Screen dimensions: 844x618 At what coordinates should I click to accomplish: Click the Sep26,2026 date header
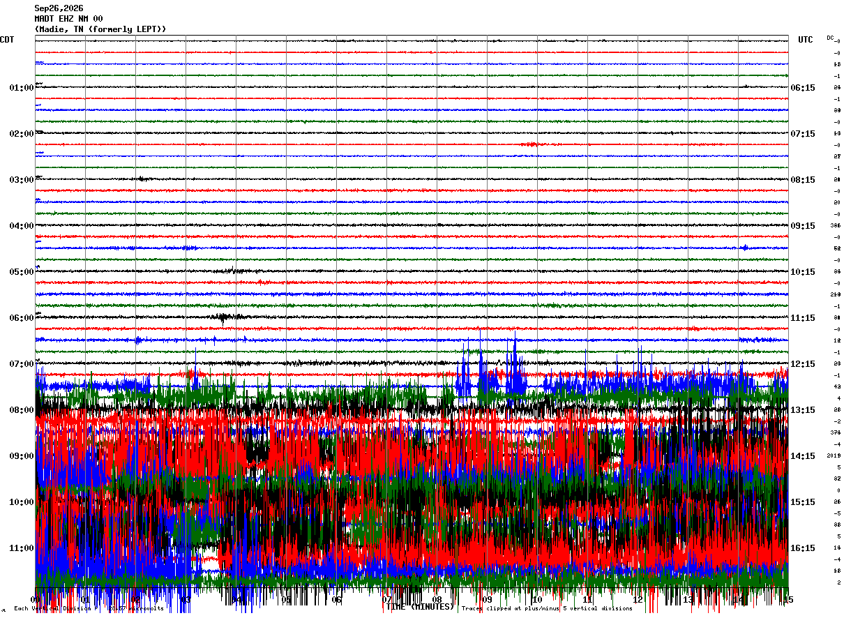(59, 8)
